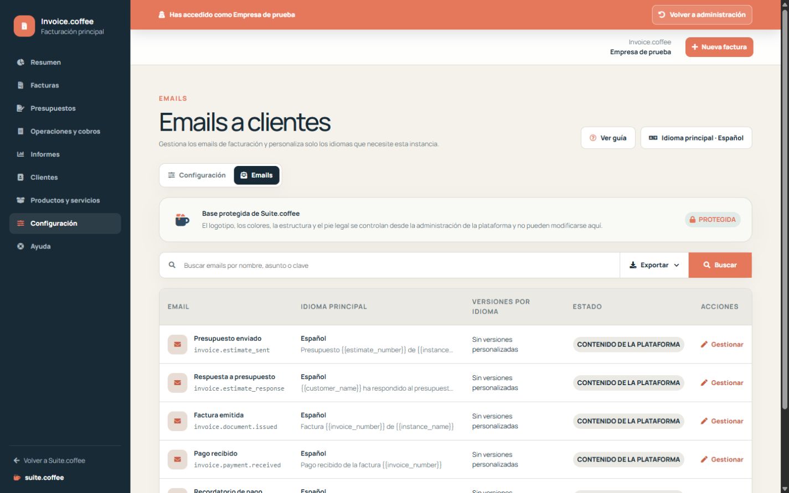Click the orange Buscar button
Viewport: 789px width, 493px height.
tap(720, 265)
